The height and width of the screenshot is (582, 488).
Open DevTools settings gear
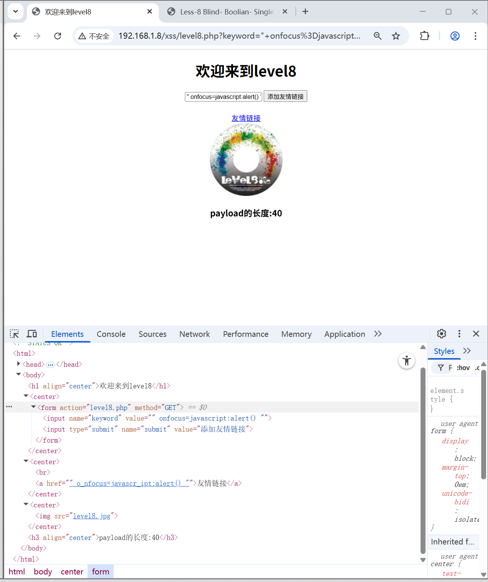click(x=441, y=334)
